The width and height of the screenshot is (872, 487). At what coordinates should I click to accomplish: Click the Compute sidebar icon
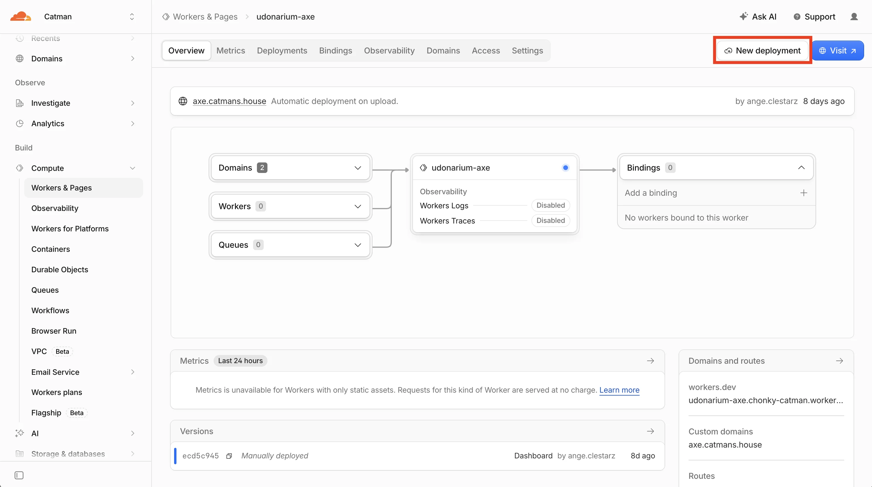[x=20, y=168]
